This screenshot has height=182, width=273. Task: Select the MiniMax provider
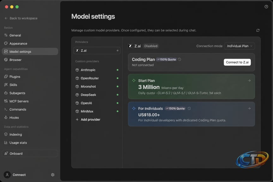[x=97, y=111]
